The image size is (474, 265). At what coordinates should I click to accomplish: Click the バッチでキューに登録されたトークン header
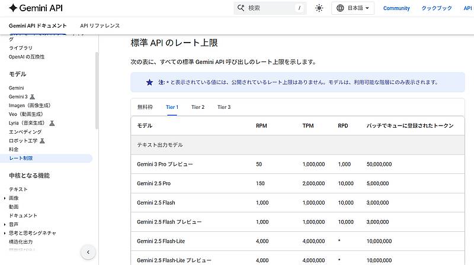pyautogui.click(x=410, y=126)
